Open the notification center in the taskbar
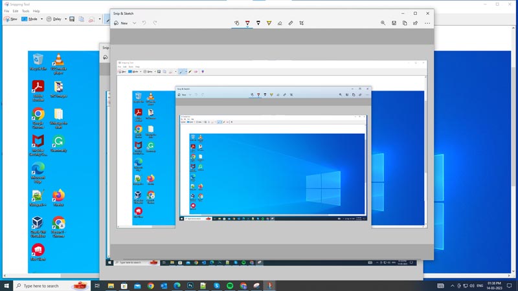The width and height of the screenshot is (518, 291). 510,286
